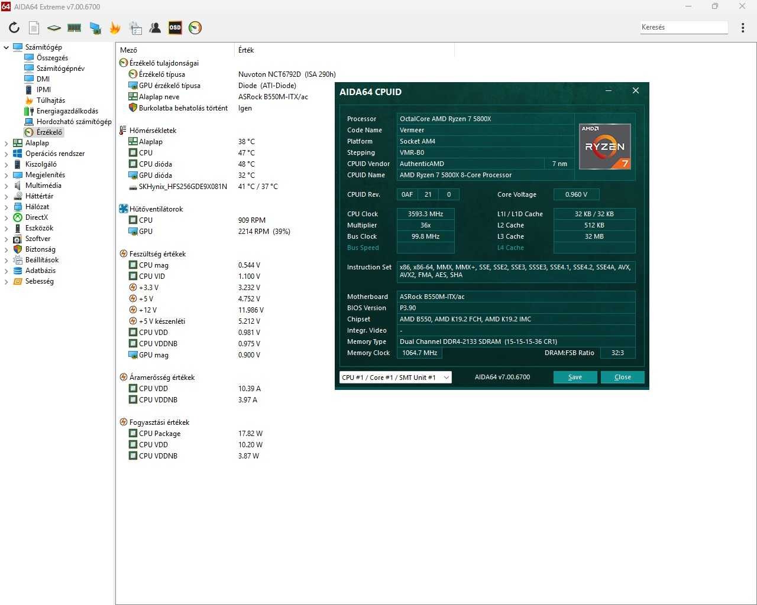This screenshot has height=605, width=757.
Task: Select Eszközök tree item
Action: (39, 228)
